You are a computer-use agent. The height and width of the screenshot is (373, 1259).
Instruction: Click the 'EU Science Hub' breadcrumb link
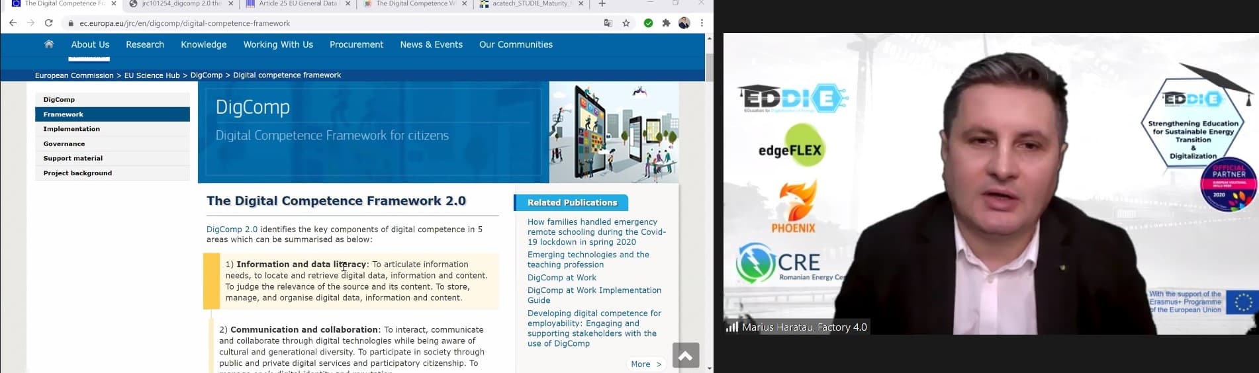[152, 75]
